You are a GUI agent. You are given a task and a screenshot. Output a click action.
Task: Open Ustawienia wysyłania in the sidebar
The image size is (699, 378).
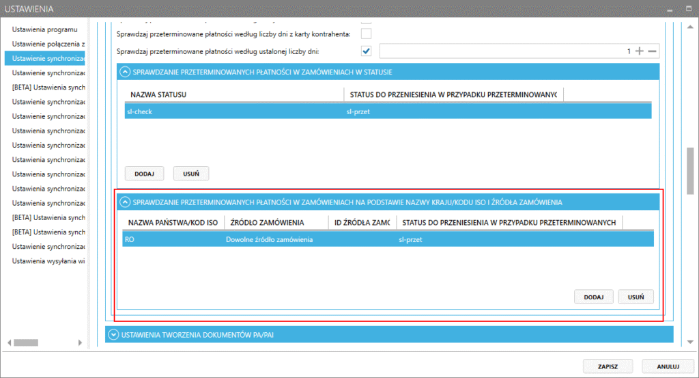[x=48, y=261]
